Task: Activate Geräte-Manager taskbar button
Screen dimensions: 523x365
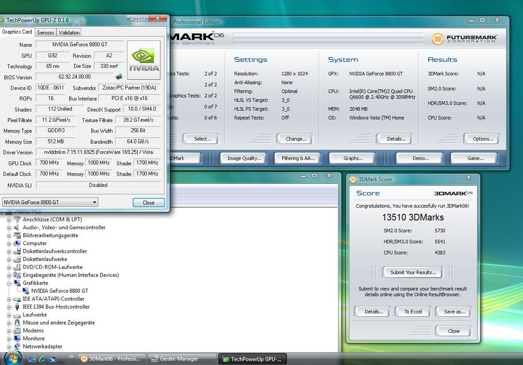Action: (x=182, y=359)
